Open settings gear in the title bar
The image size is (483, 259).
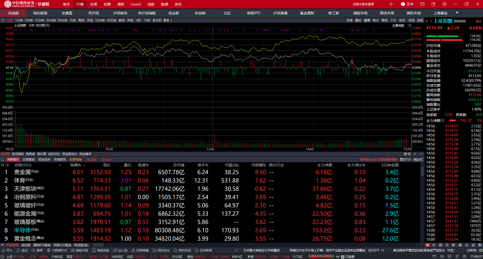coord(444,4)
